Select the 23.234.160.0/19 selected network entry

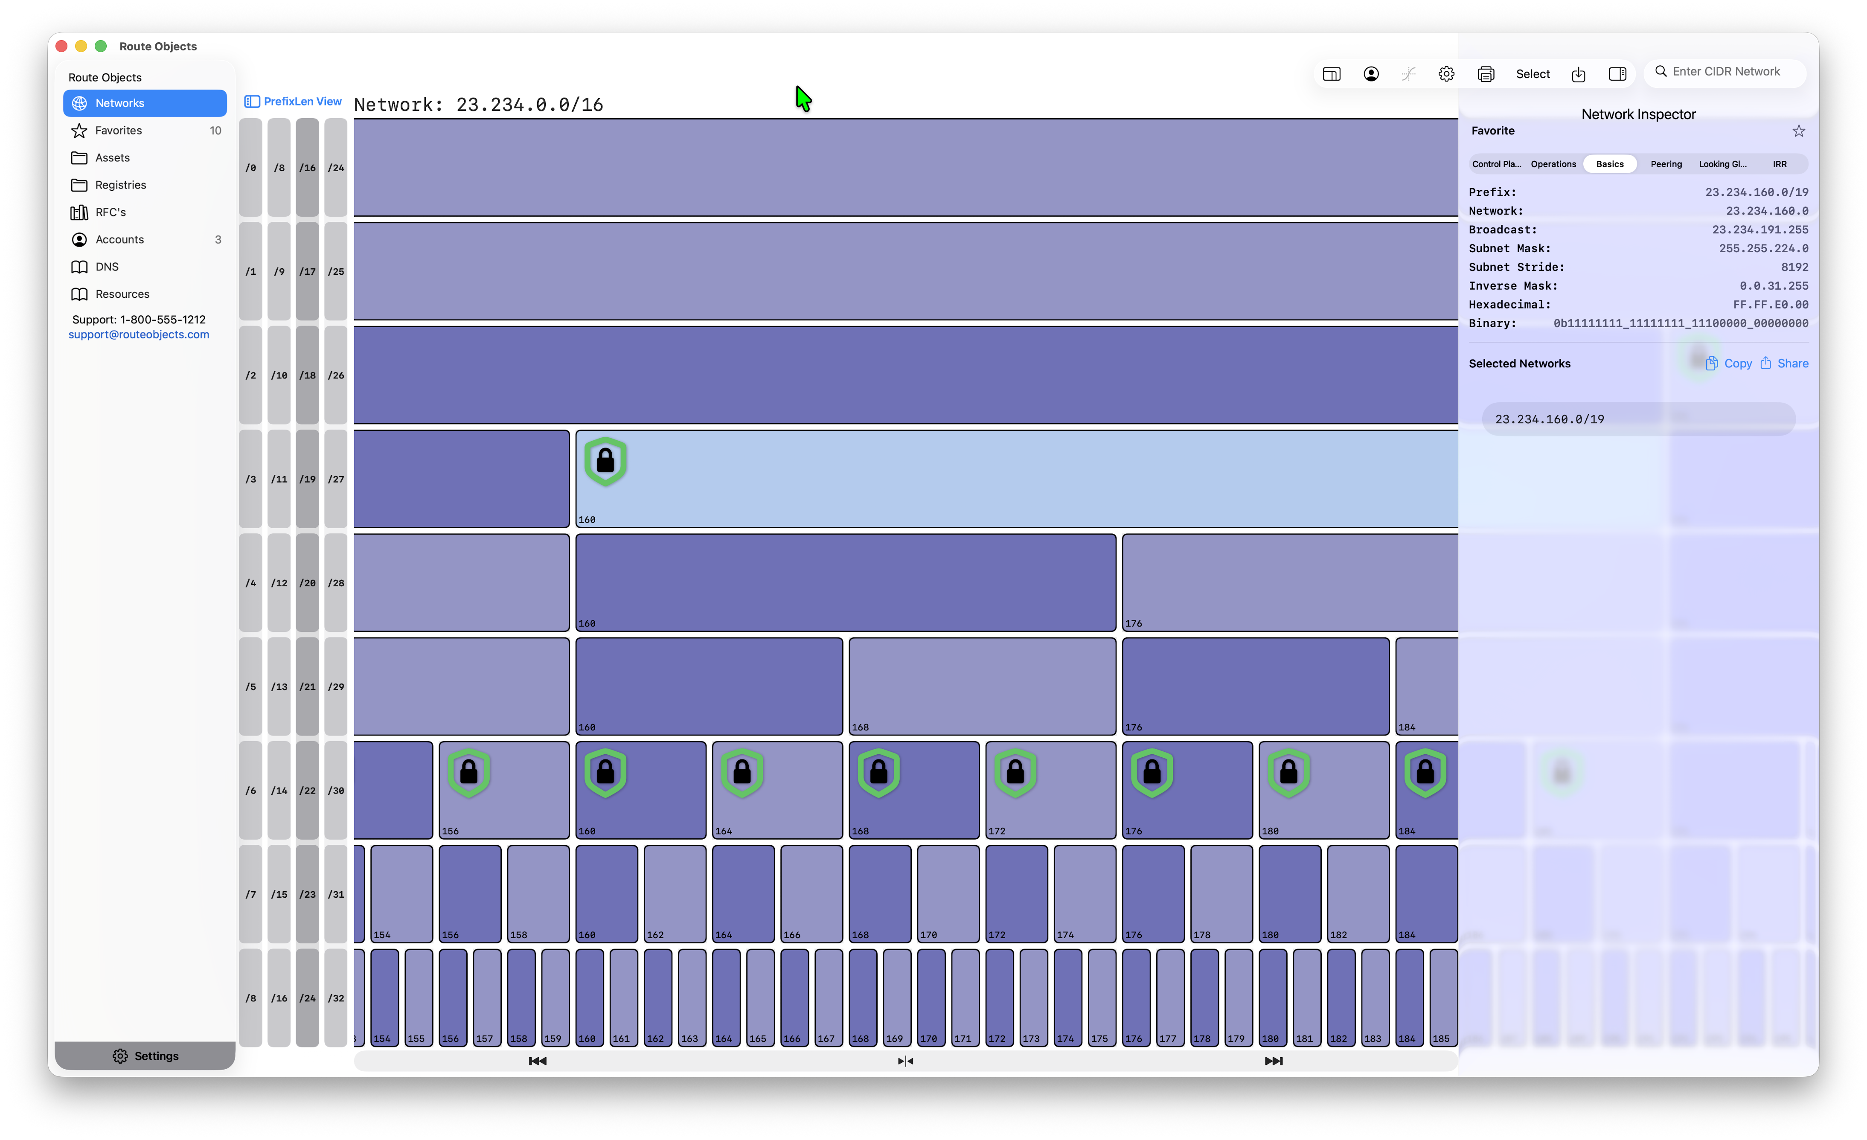click(x=1638, y=419)
